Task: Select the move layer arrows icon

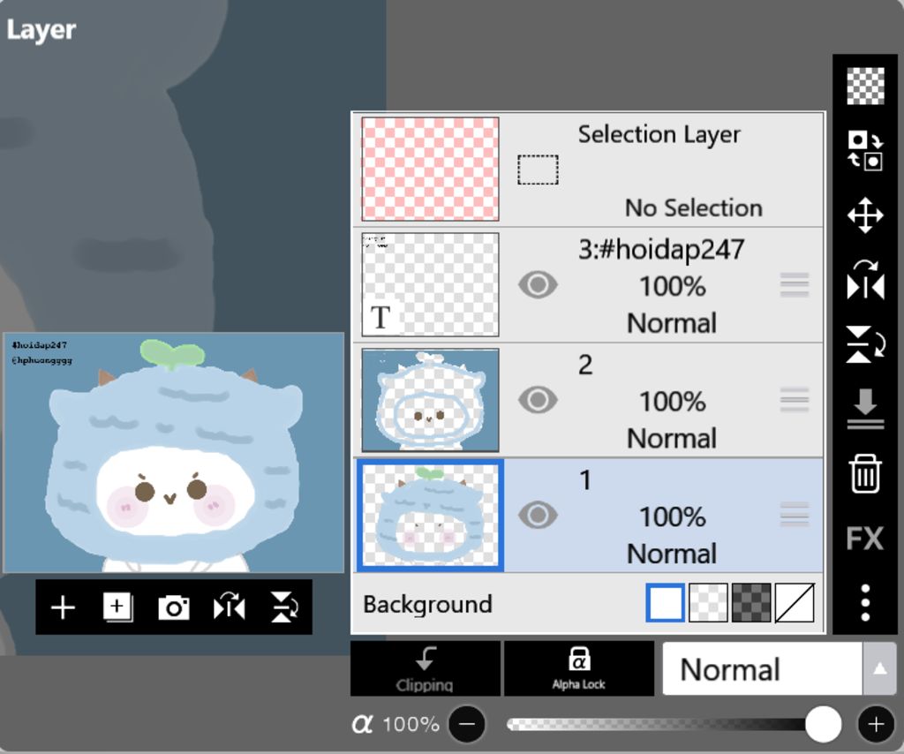Action: [x=865, y=215]
